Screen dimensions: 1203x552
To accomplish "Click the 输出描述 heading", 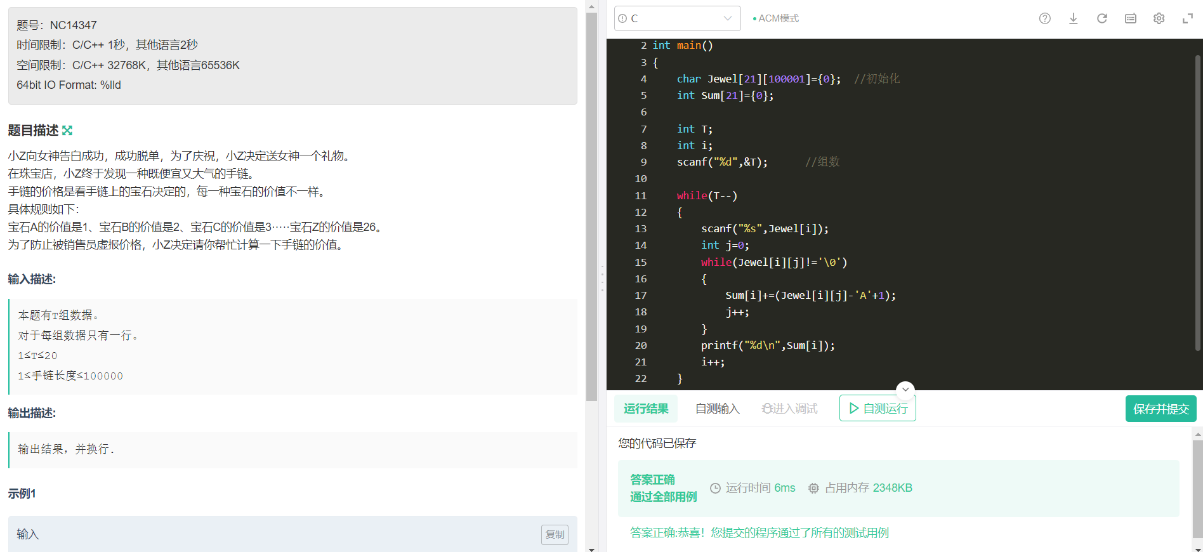I will [32, 413].
